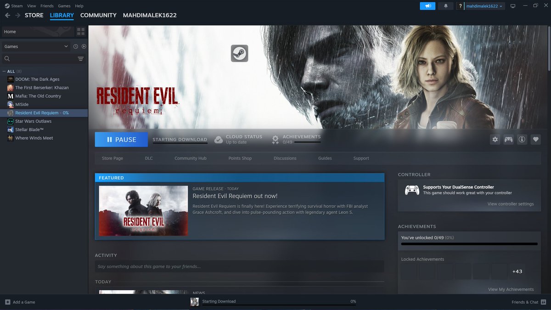Open game info icon

[x=522, y=140]
